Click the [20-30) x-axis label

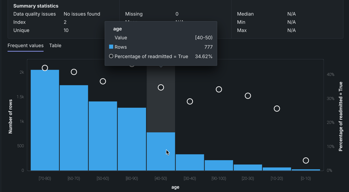pyautogui.click(x=248, y=178)
